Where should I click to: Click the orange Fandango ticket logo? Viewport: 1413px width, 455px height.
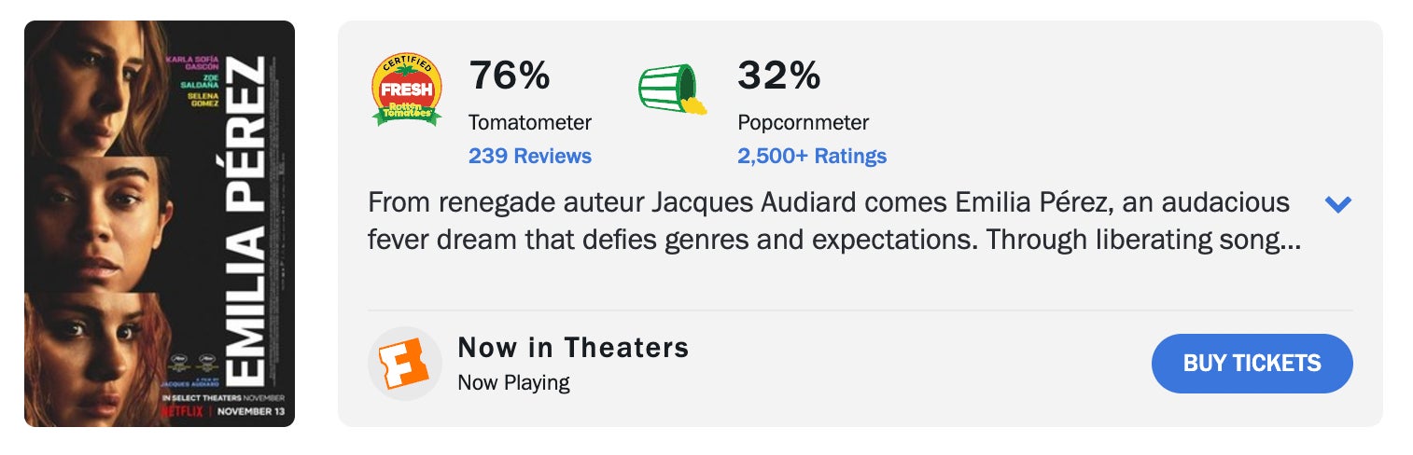coord(404,364)
